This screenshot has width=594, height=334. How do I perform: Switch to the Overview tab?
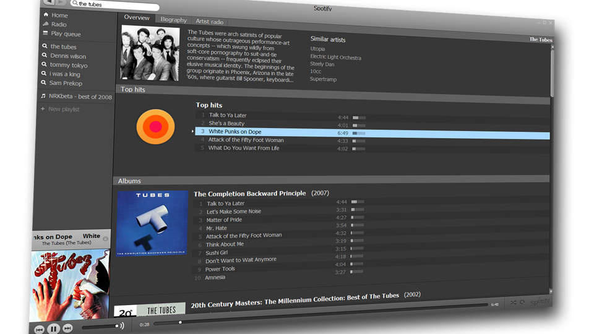click(137, 17)
